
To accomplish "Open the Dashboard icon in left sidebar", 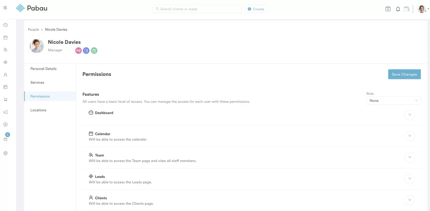I will point(5,25).
